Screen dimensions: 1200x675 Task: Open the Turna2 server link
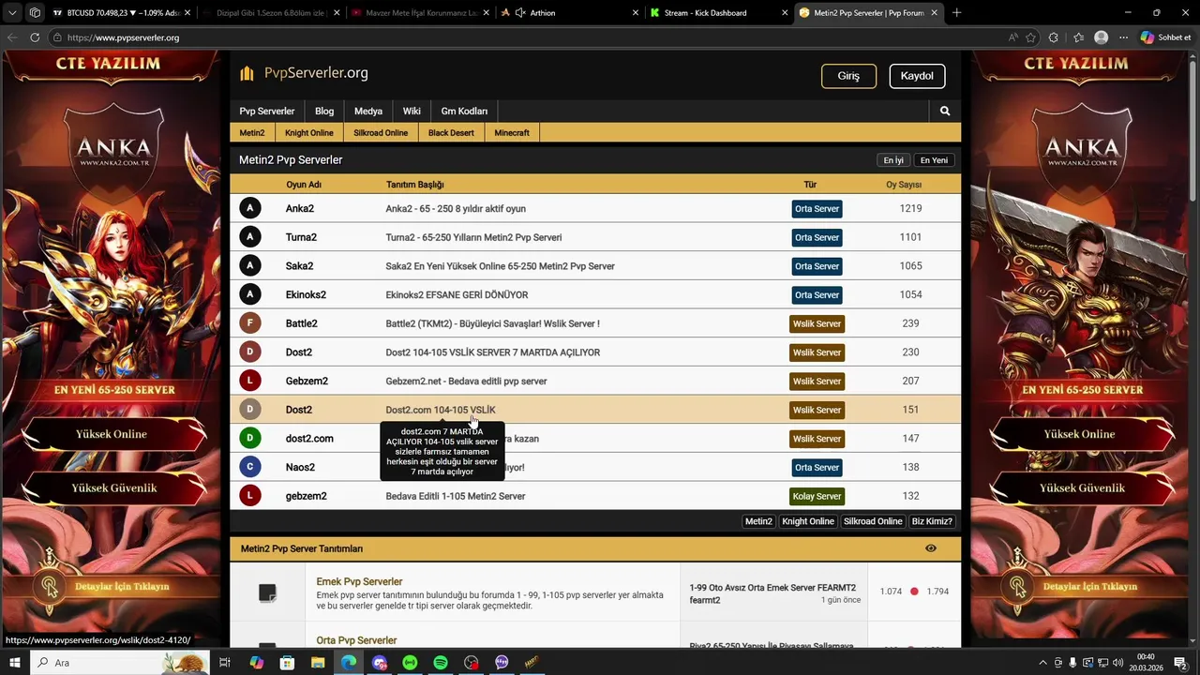click(301, 237)
